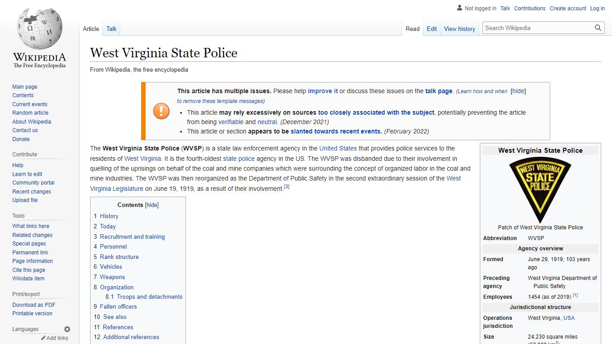Click the improve it link
The image size is (612, 344).
pos(323,91)
